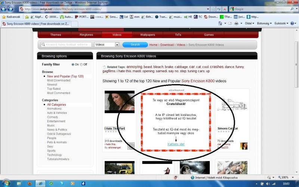Click the Google search magnifier icon
Viewport: 299px width, 187px height.
[292, 9]
